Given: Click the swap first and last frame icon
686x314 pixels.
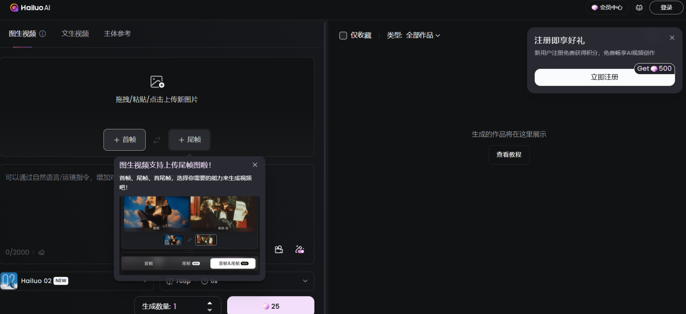Looking at the screenshot, I should coord(157,140).
